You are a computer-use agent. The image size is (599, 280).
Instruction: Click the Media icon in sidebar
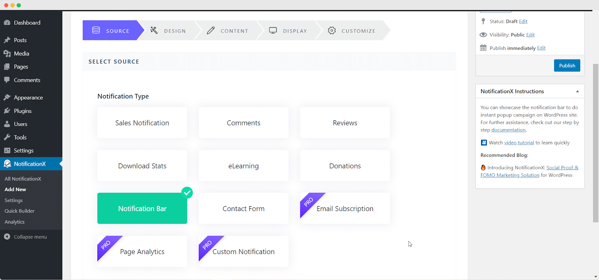pyautogui.click(x=7, y=54)
